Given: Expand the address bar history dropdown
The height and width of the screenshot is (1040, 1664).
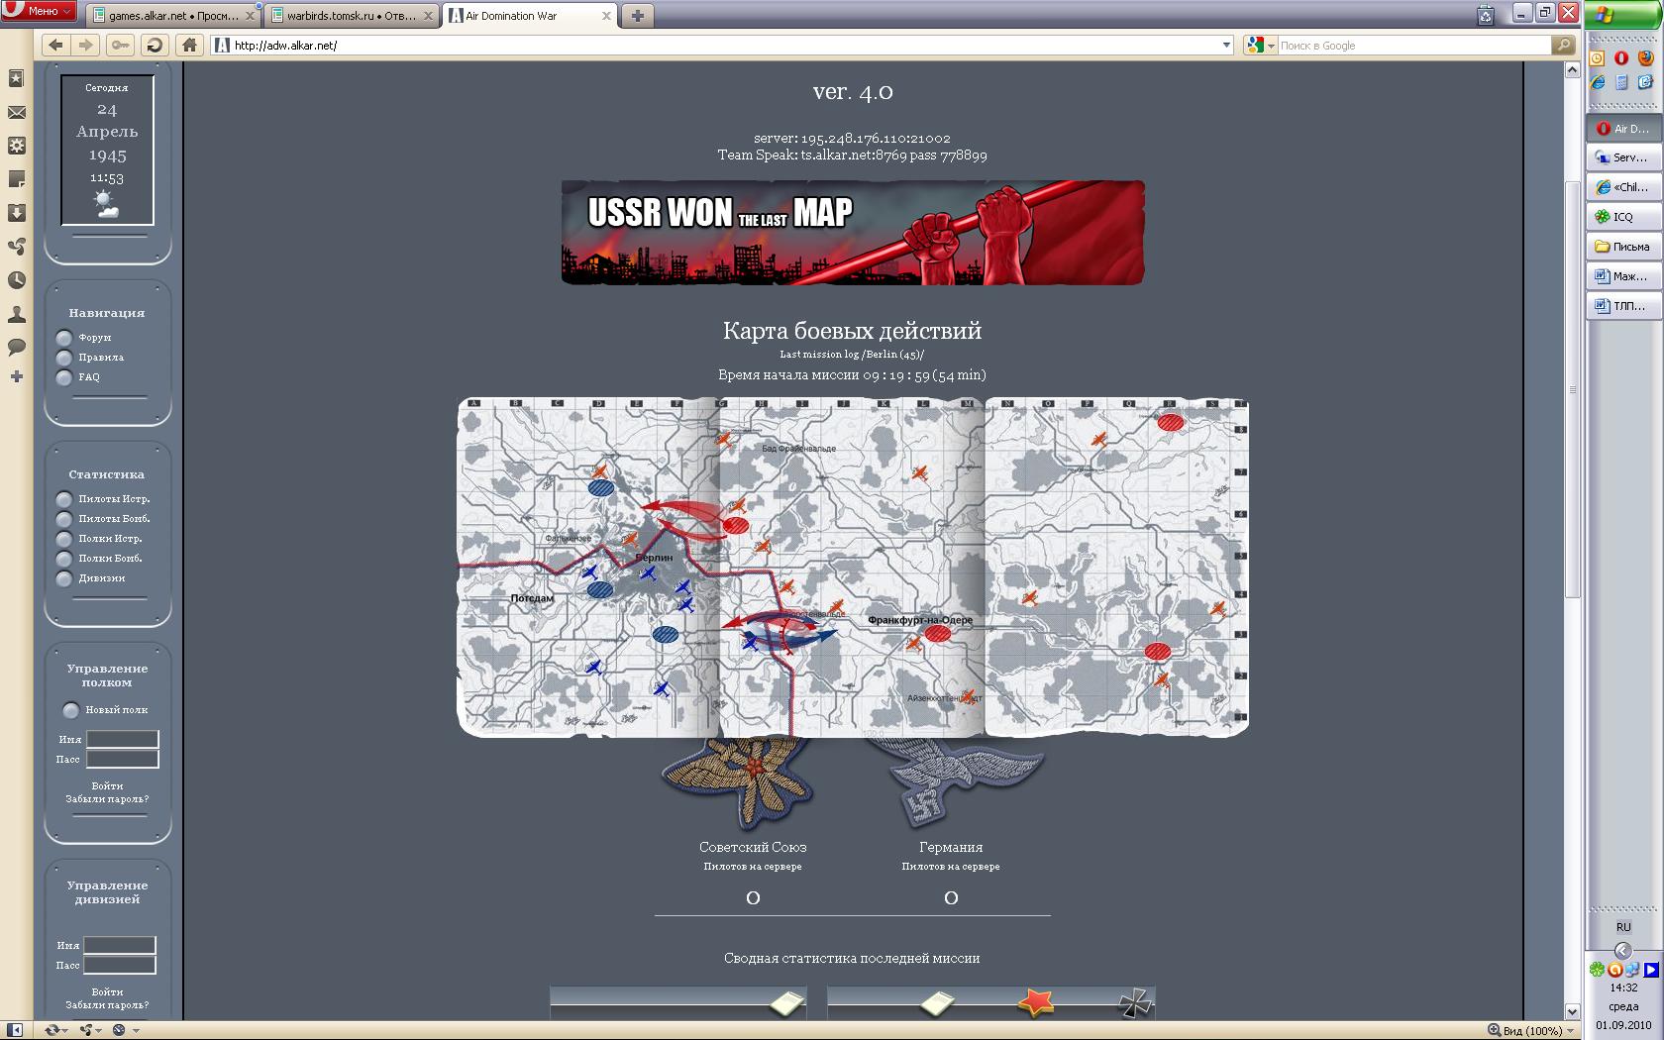Looking at the screenshot, I should [x=1226, y=45].
